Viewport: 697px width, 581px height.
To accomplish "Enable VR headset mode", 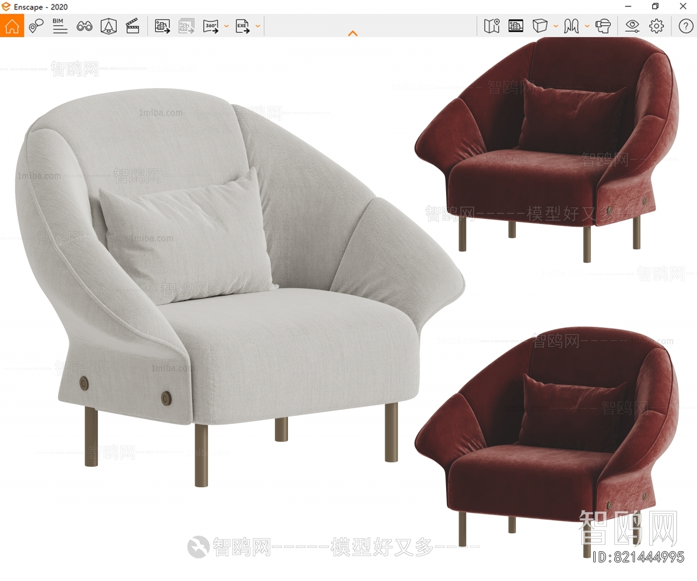I will point(603,26).
